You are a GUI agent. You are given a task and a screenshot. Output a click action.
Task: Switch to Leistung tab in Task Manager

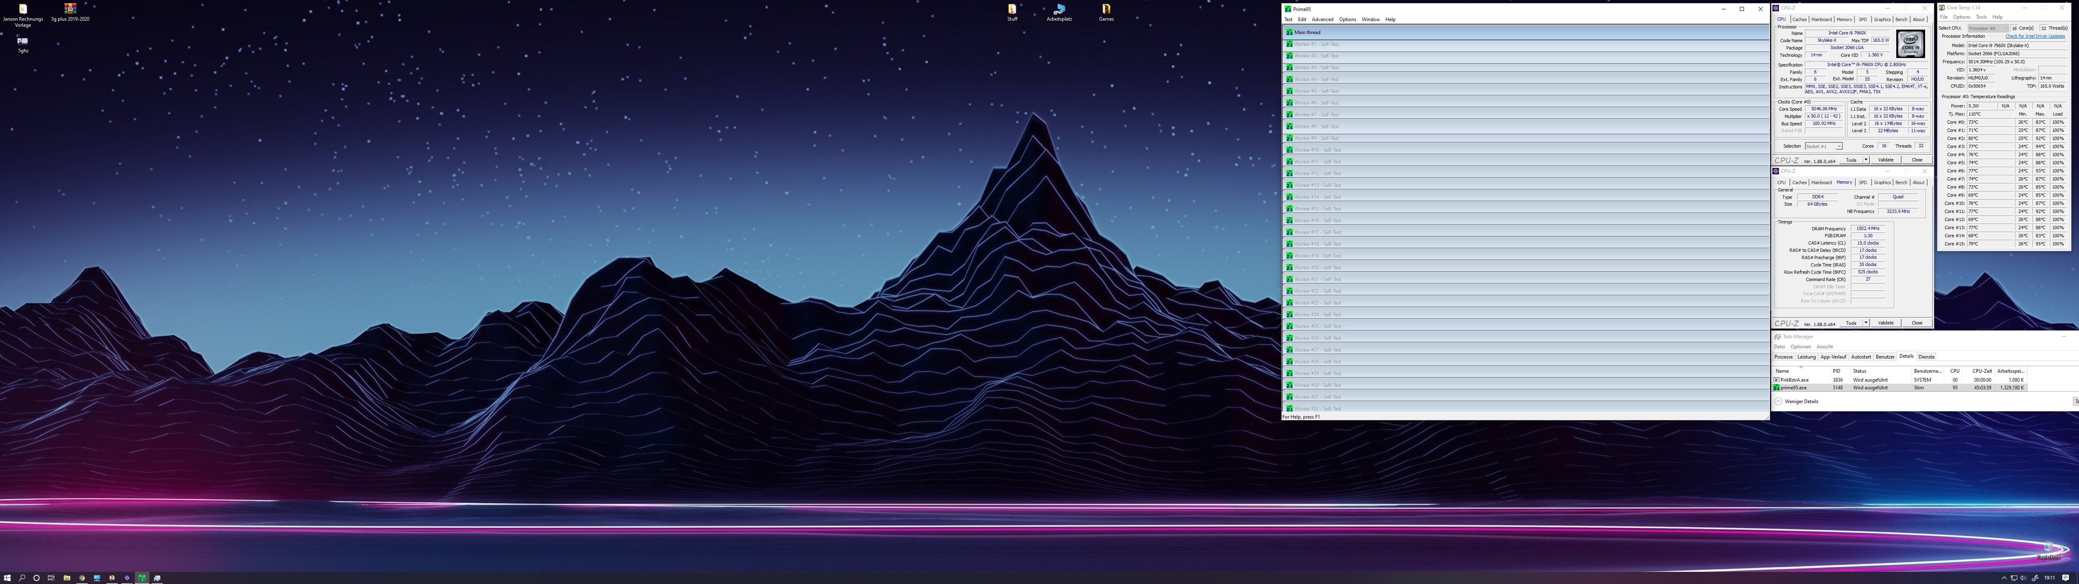click(1806, 356)
